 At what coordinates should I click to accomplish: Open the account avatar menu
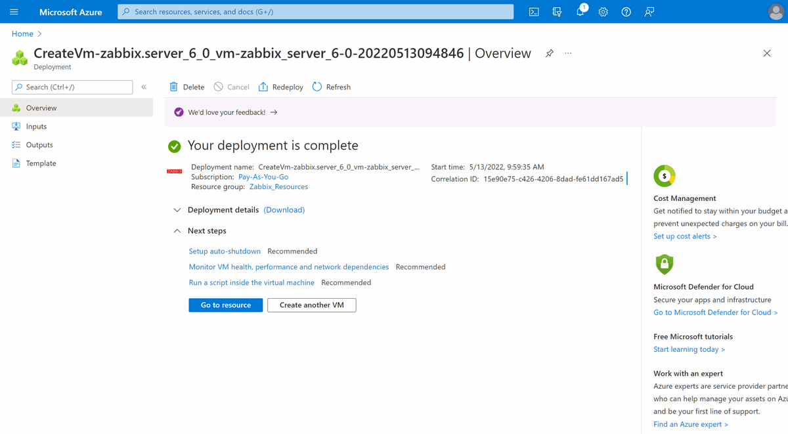pyautogui.click(x=776, y=12)
